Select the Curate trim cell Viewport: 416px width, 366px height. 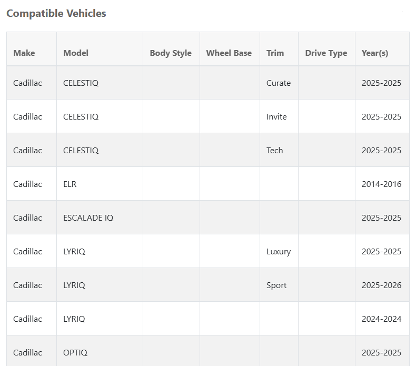[x=279, y=83]
